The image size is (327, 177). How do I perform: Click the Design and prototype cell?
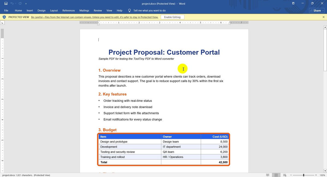point(130,142)
